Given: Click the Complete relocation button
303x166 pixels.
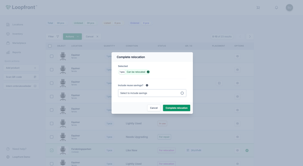Looking at the screenshot, I should click(x=177, y=108).
